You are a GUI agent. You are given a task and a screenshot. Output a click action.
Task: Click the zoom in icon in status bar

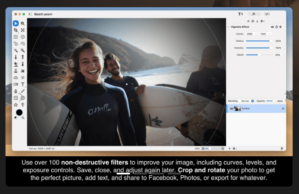pyautogui.click(x=222, y=148)
